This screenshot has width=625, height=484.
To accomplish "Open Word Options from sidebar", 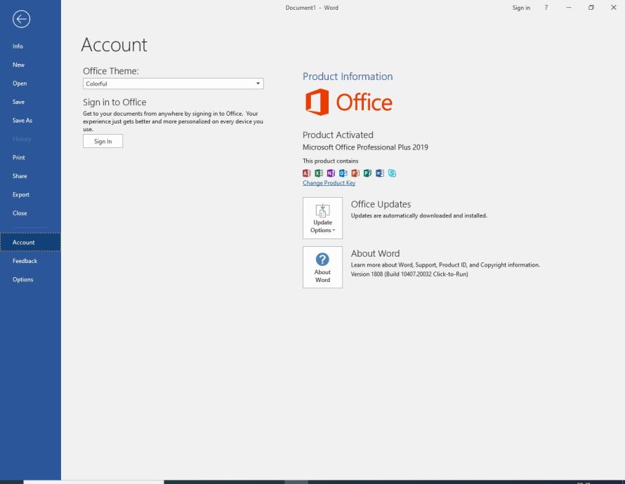I will (x=30, y=279).
